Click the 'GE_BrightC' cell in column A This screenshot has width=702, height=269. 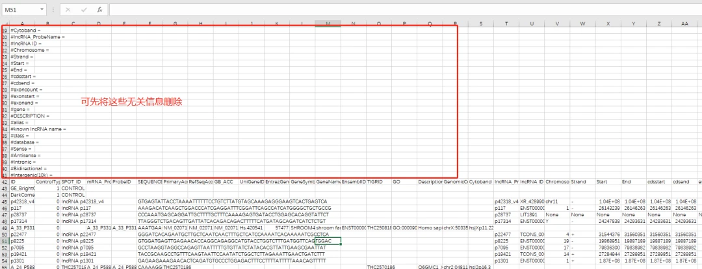[x=22, y=189]
